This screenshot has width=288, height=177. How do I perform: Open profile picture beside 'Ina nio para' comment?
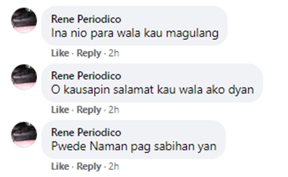point(24,20)
